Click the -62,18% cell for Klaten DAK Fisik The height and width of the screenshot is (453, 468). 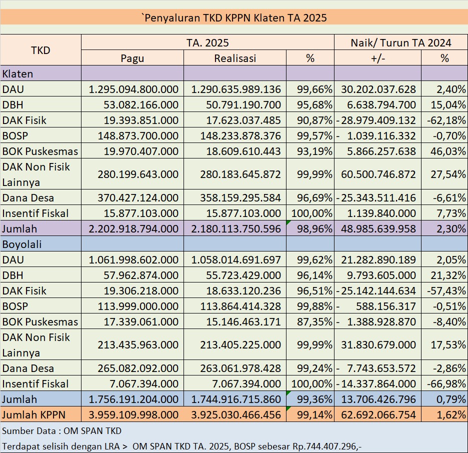click(444, 120)
